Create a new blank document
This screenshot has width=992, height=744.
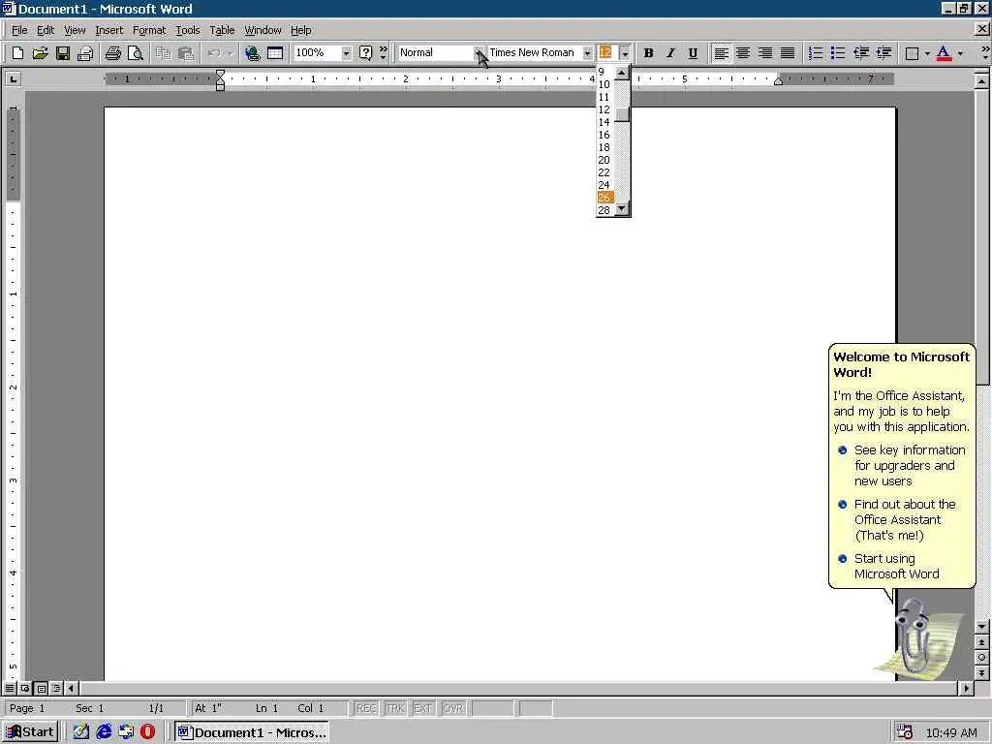tap(17, 53)
